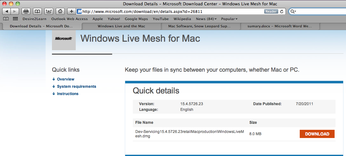Open the Wikipedia bookmark
This screenshot has width=346, height=156.
coord(182,19)
